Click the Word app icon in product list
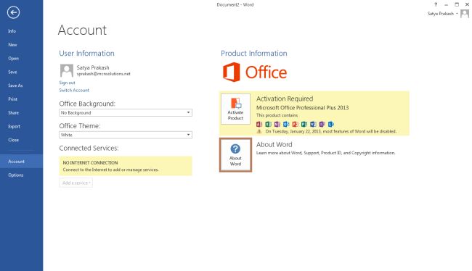The height and width of the screenshot is (271, 472). pos(313,124)
